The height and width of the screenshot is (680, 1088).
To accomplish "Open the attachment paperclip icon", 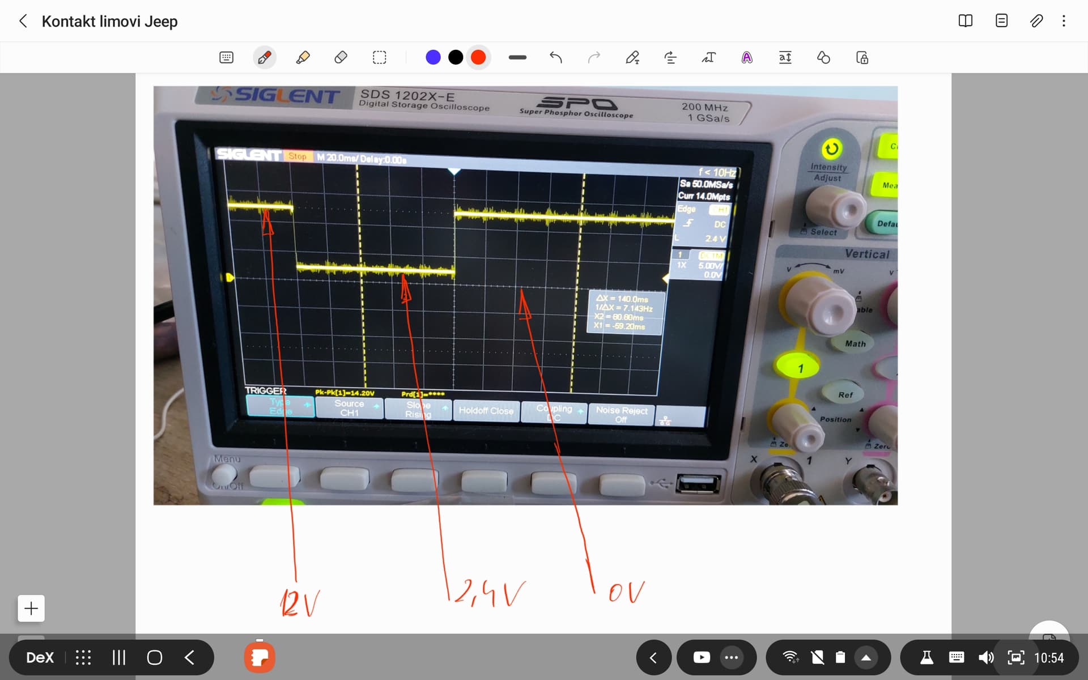I will coord(1036,21).
